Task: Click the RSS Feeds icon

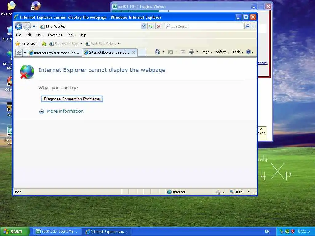Action: tap(170, 52)
